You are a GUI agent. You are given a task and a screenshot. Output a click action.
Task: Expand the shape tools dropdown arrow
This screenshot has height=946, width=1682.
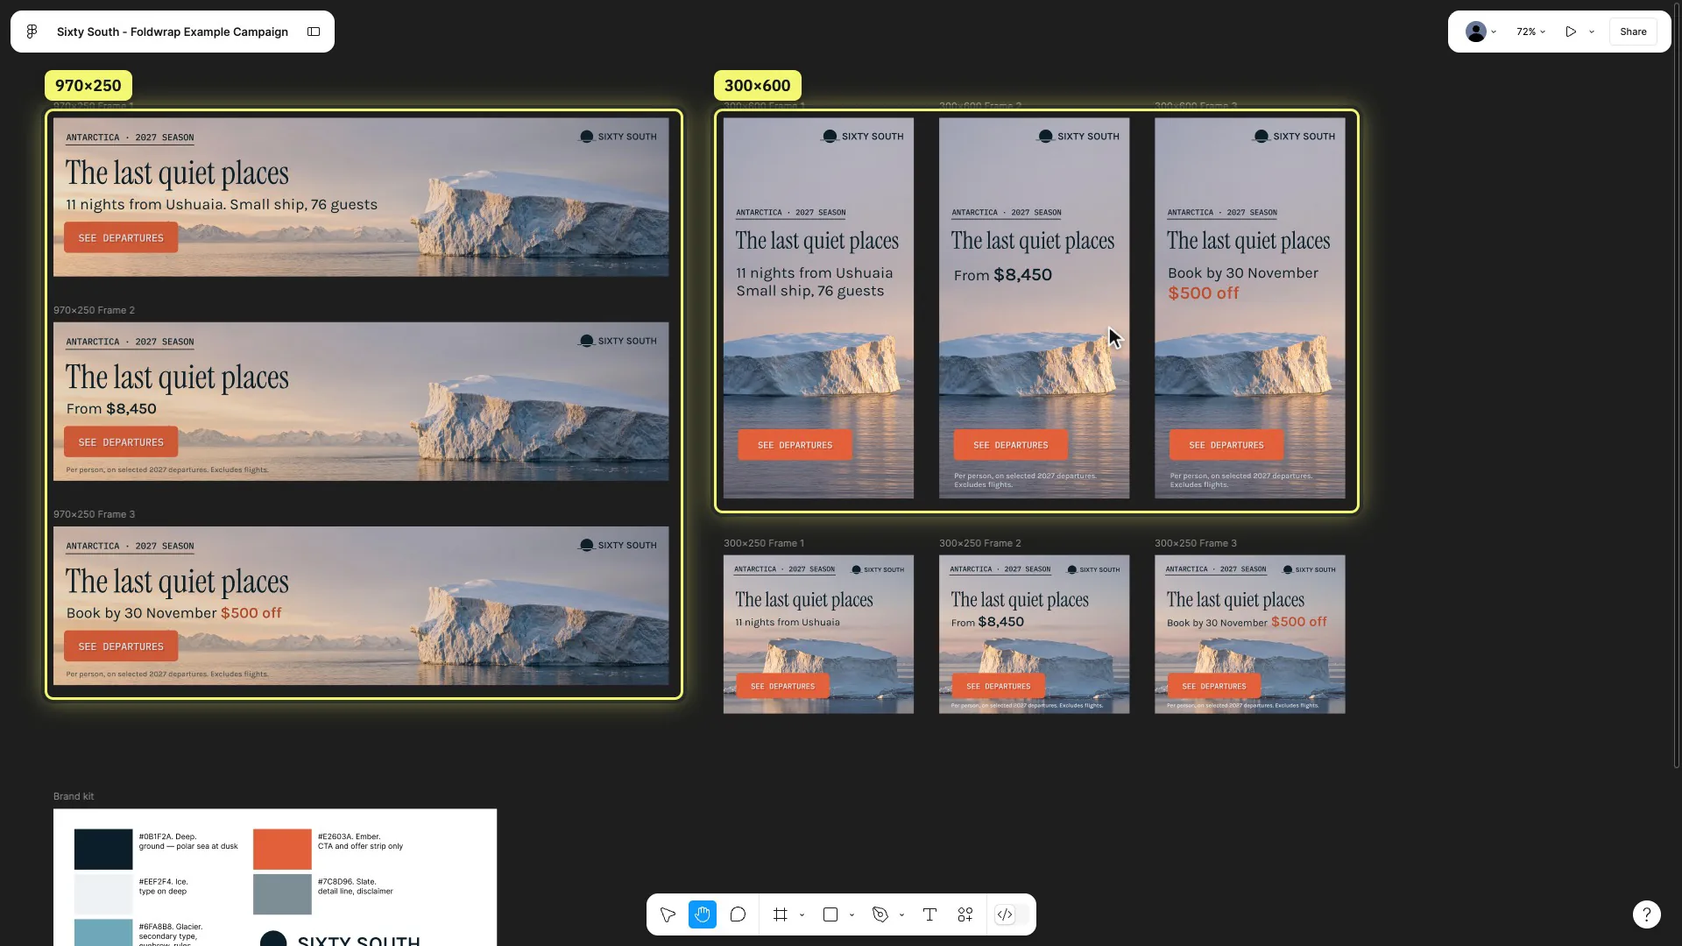852,914
